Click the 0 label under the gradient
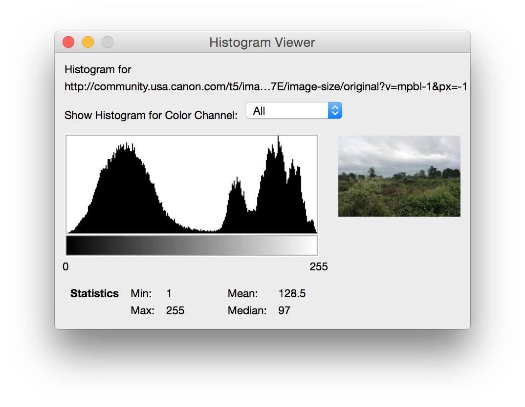 coord(66,266)
